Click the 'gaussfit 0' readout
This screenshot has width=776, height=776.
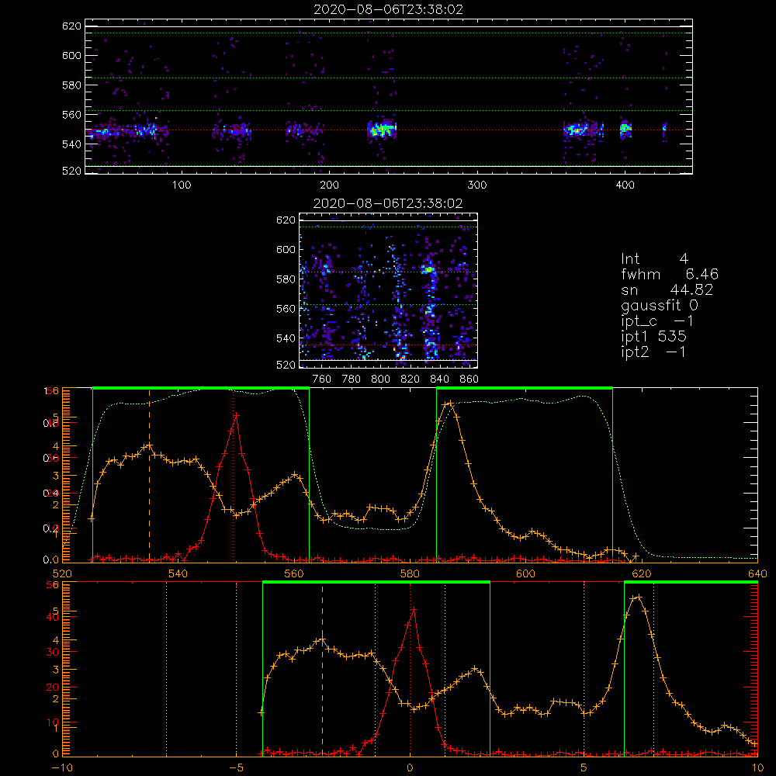click(x=660, y=305)
